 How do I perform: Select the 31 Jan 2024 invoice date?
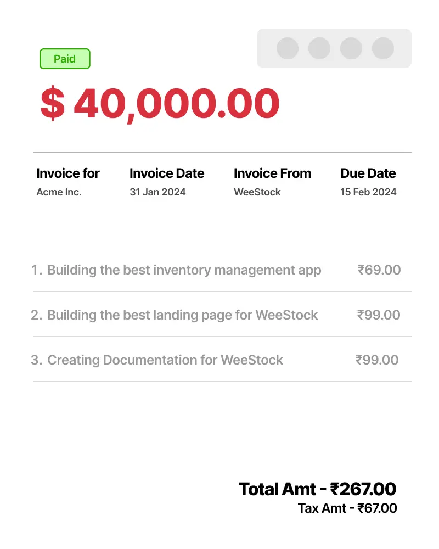[157, 192]
